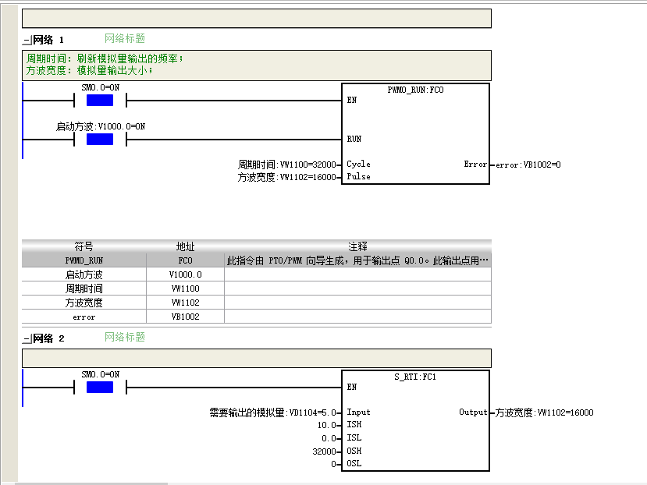Select the SM0.0 contact in Network 1
This screenshot has height=485, width=647.
coord(100,101)
